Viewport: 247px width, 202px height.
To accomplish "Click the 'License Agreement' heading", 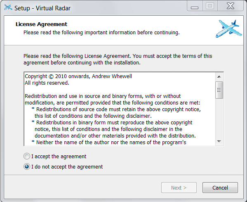I will point(41,24).
